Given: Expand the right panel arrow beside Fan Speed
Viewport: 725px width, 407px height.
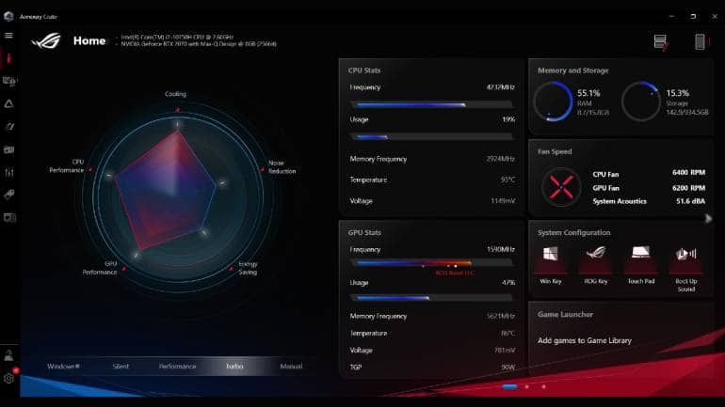Looking at the screenshot, I should click(x=708, y=218).
